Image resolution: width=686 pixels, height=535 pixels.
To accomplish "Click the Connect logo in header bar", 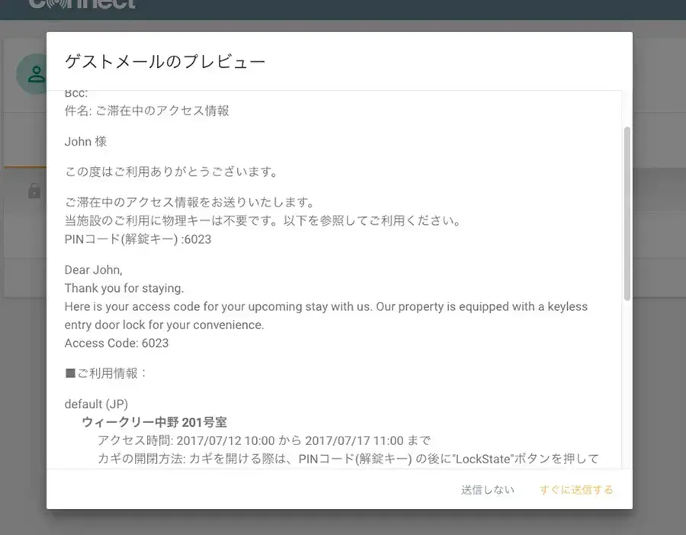I will tap(82, 5).
